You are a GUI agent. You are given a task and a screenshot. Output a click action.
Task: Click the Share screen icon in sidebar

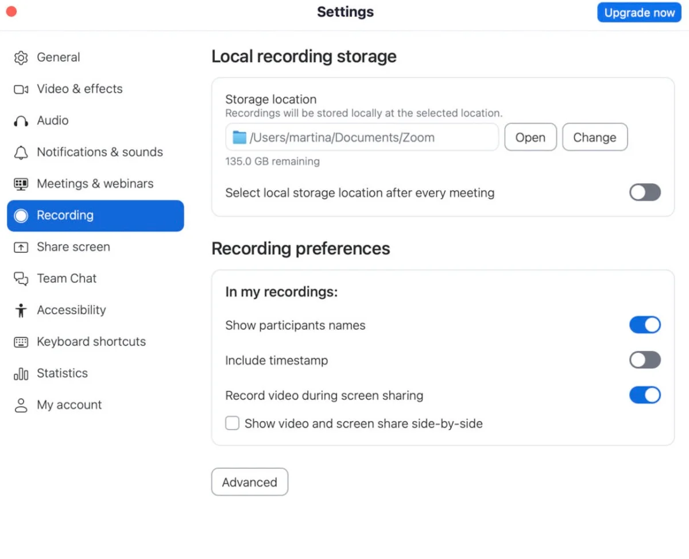(21, 247)
